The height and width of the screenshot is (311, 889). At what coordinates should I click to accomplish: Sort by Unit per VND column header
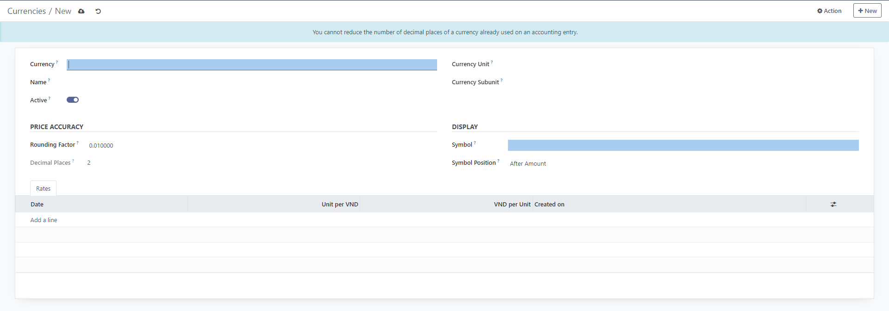(339, 204)
